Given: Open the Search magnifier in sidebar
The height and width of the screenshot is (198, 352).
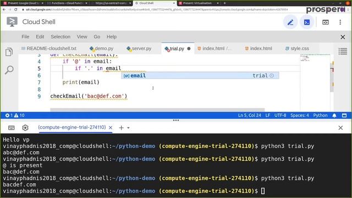Looking at the screenshot, I should pos(9,70).
